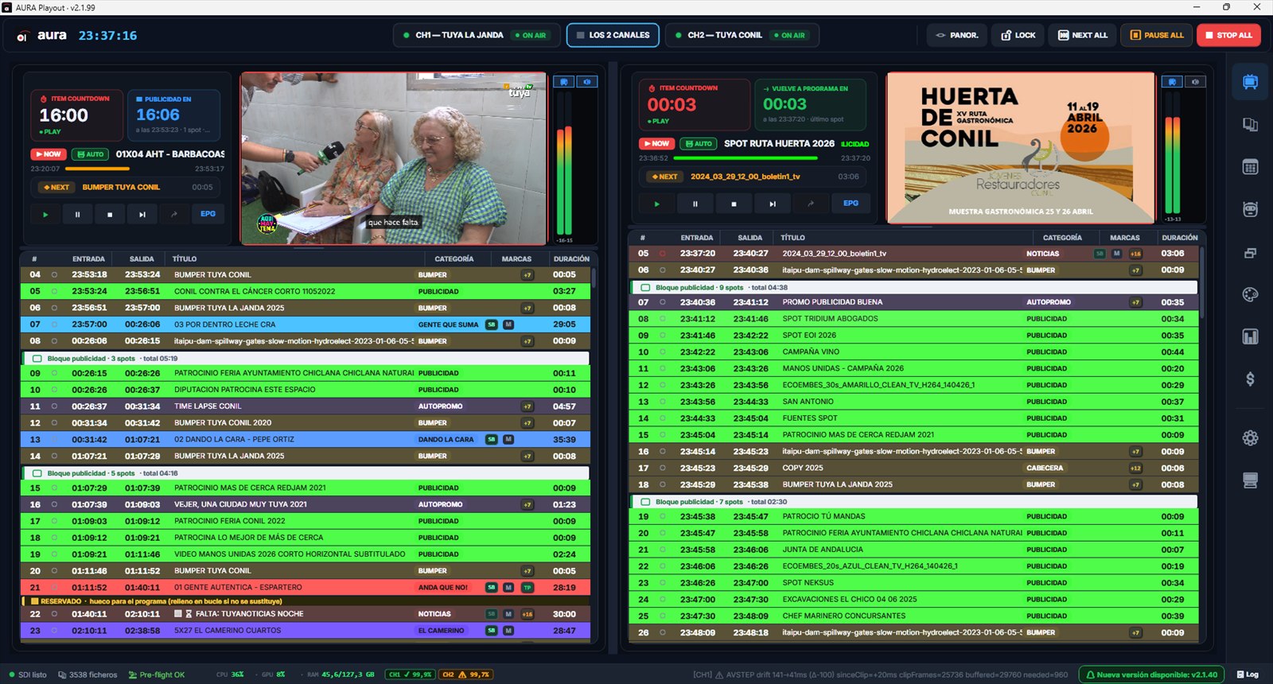Select CH1 row 03 POR DENTRO LECHE CRA
The image size is (1273, 684).
306,325
